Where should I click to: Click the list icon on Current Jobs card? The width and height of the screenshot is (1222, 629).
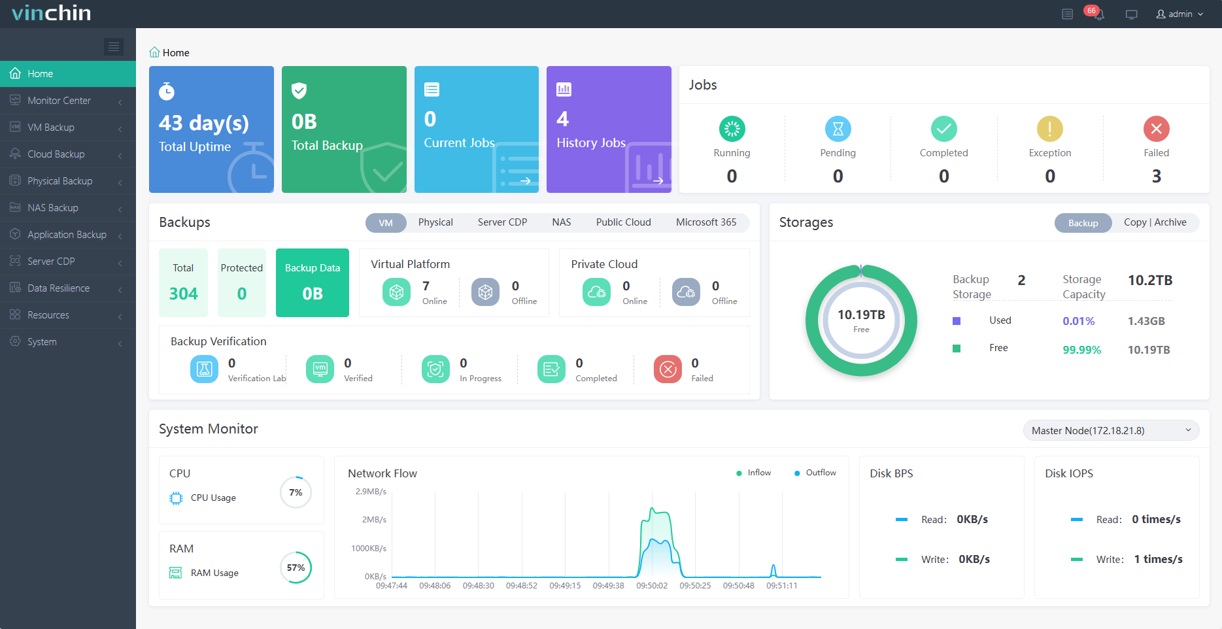click(432, 90)
